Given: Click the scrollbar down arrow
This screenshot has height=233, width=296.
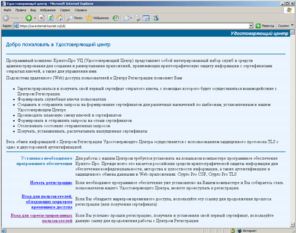Looking at the screenshot, I should coord(292,225).
